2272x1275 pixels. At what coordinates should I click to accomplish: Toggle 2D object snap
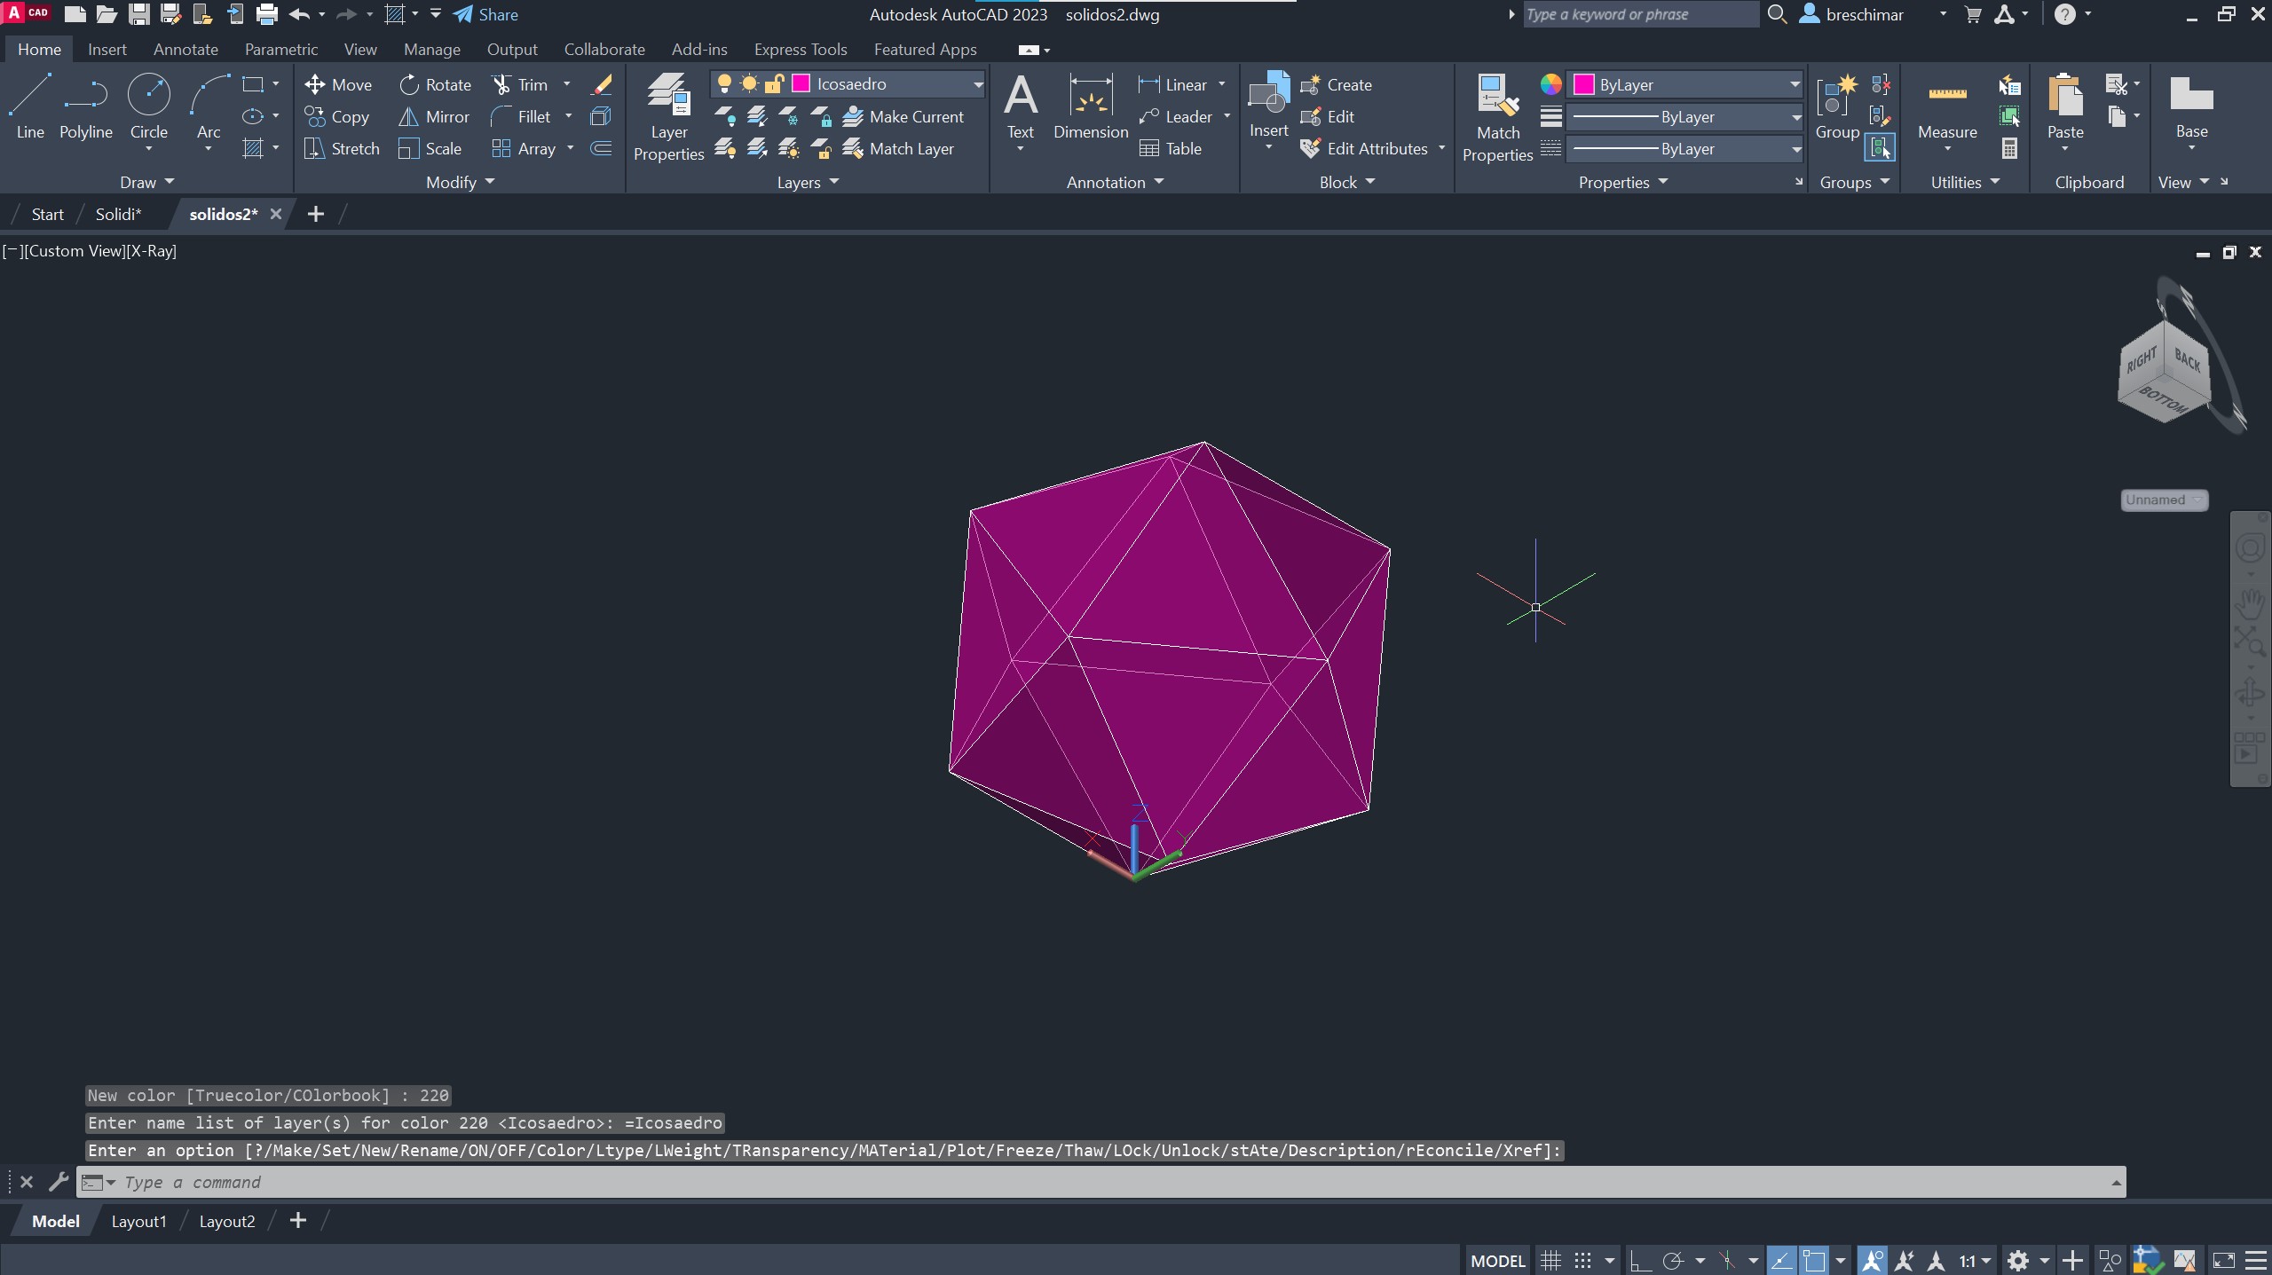1814,1260
